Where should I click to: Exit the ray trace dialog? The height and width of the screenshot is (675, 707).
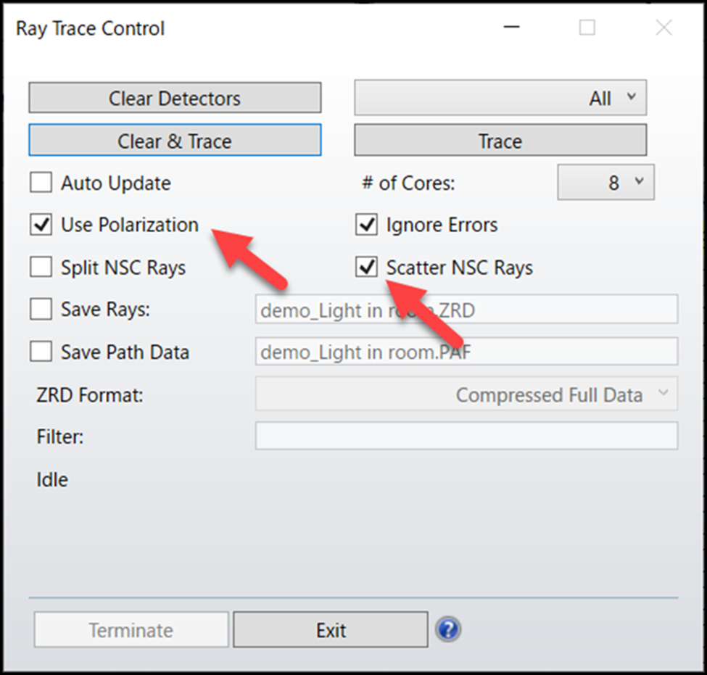(x=331, y=629)
